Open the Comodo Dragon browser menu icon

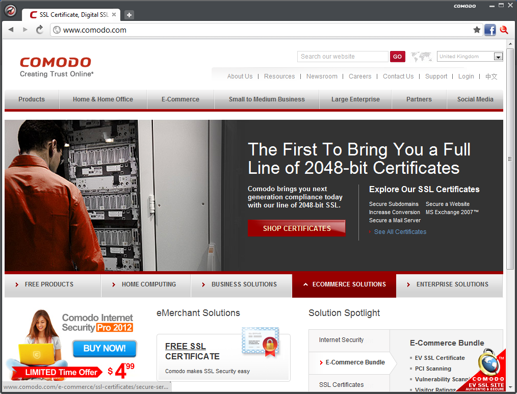11,11
